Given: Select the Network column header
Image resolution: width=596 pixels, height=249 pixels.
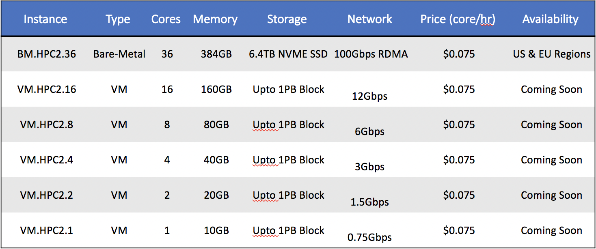Looking at the screenshot, I should click(x=370, y=19).
